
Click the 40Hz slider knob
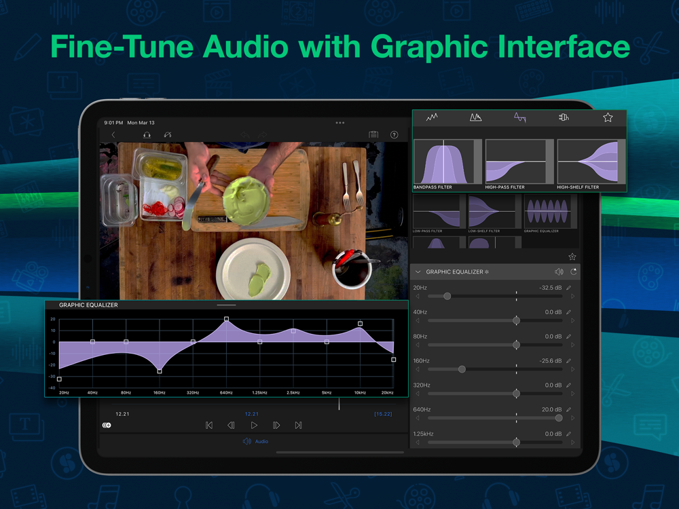pos(516,320)
